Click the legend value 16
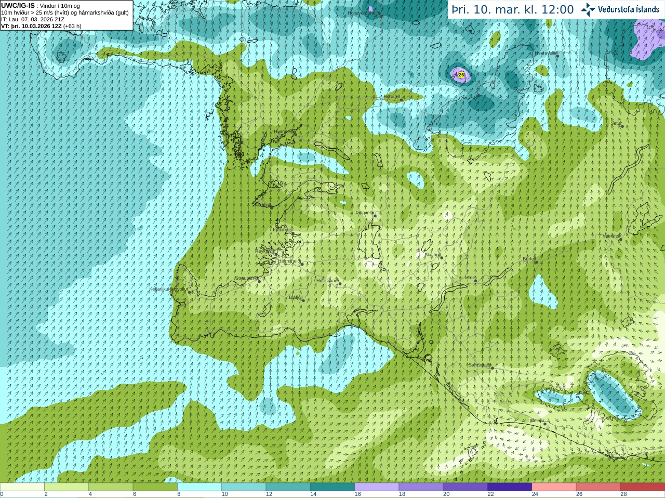 click(x=357, y=494)
